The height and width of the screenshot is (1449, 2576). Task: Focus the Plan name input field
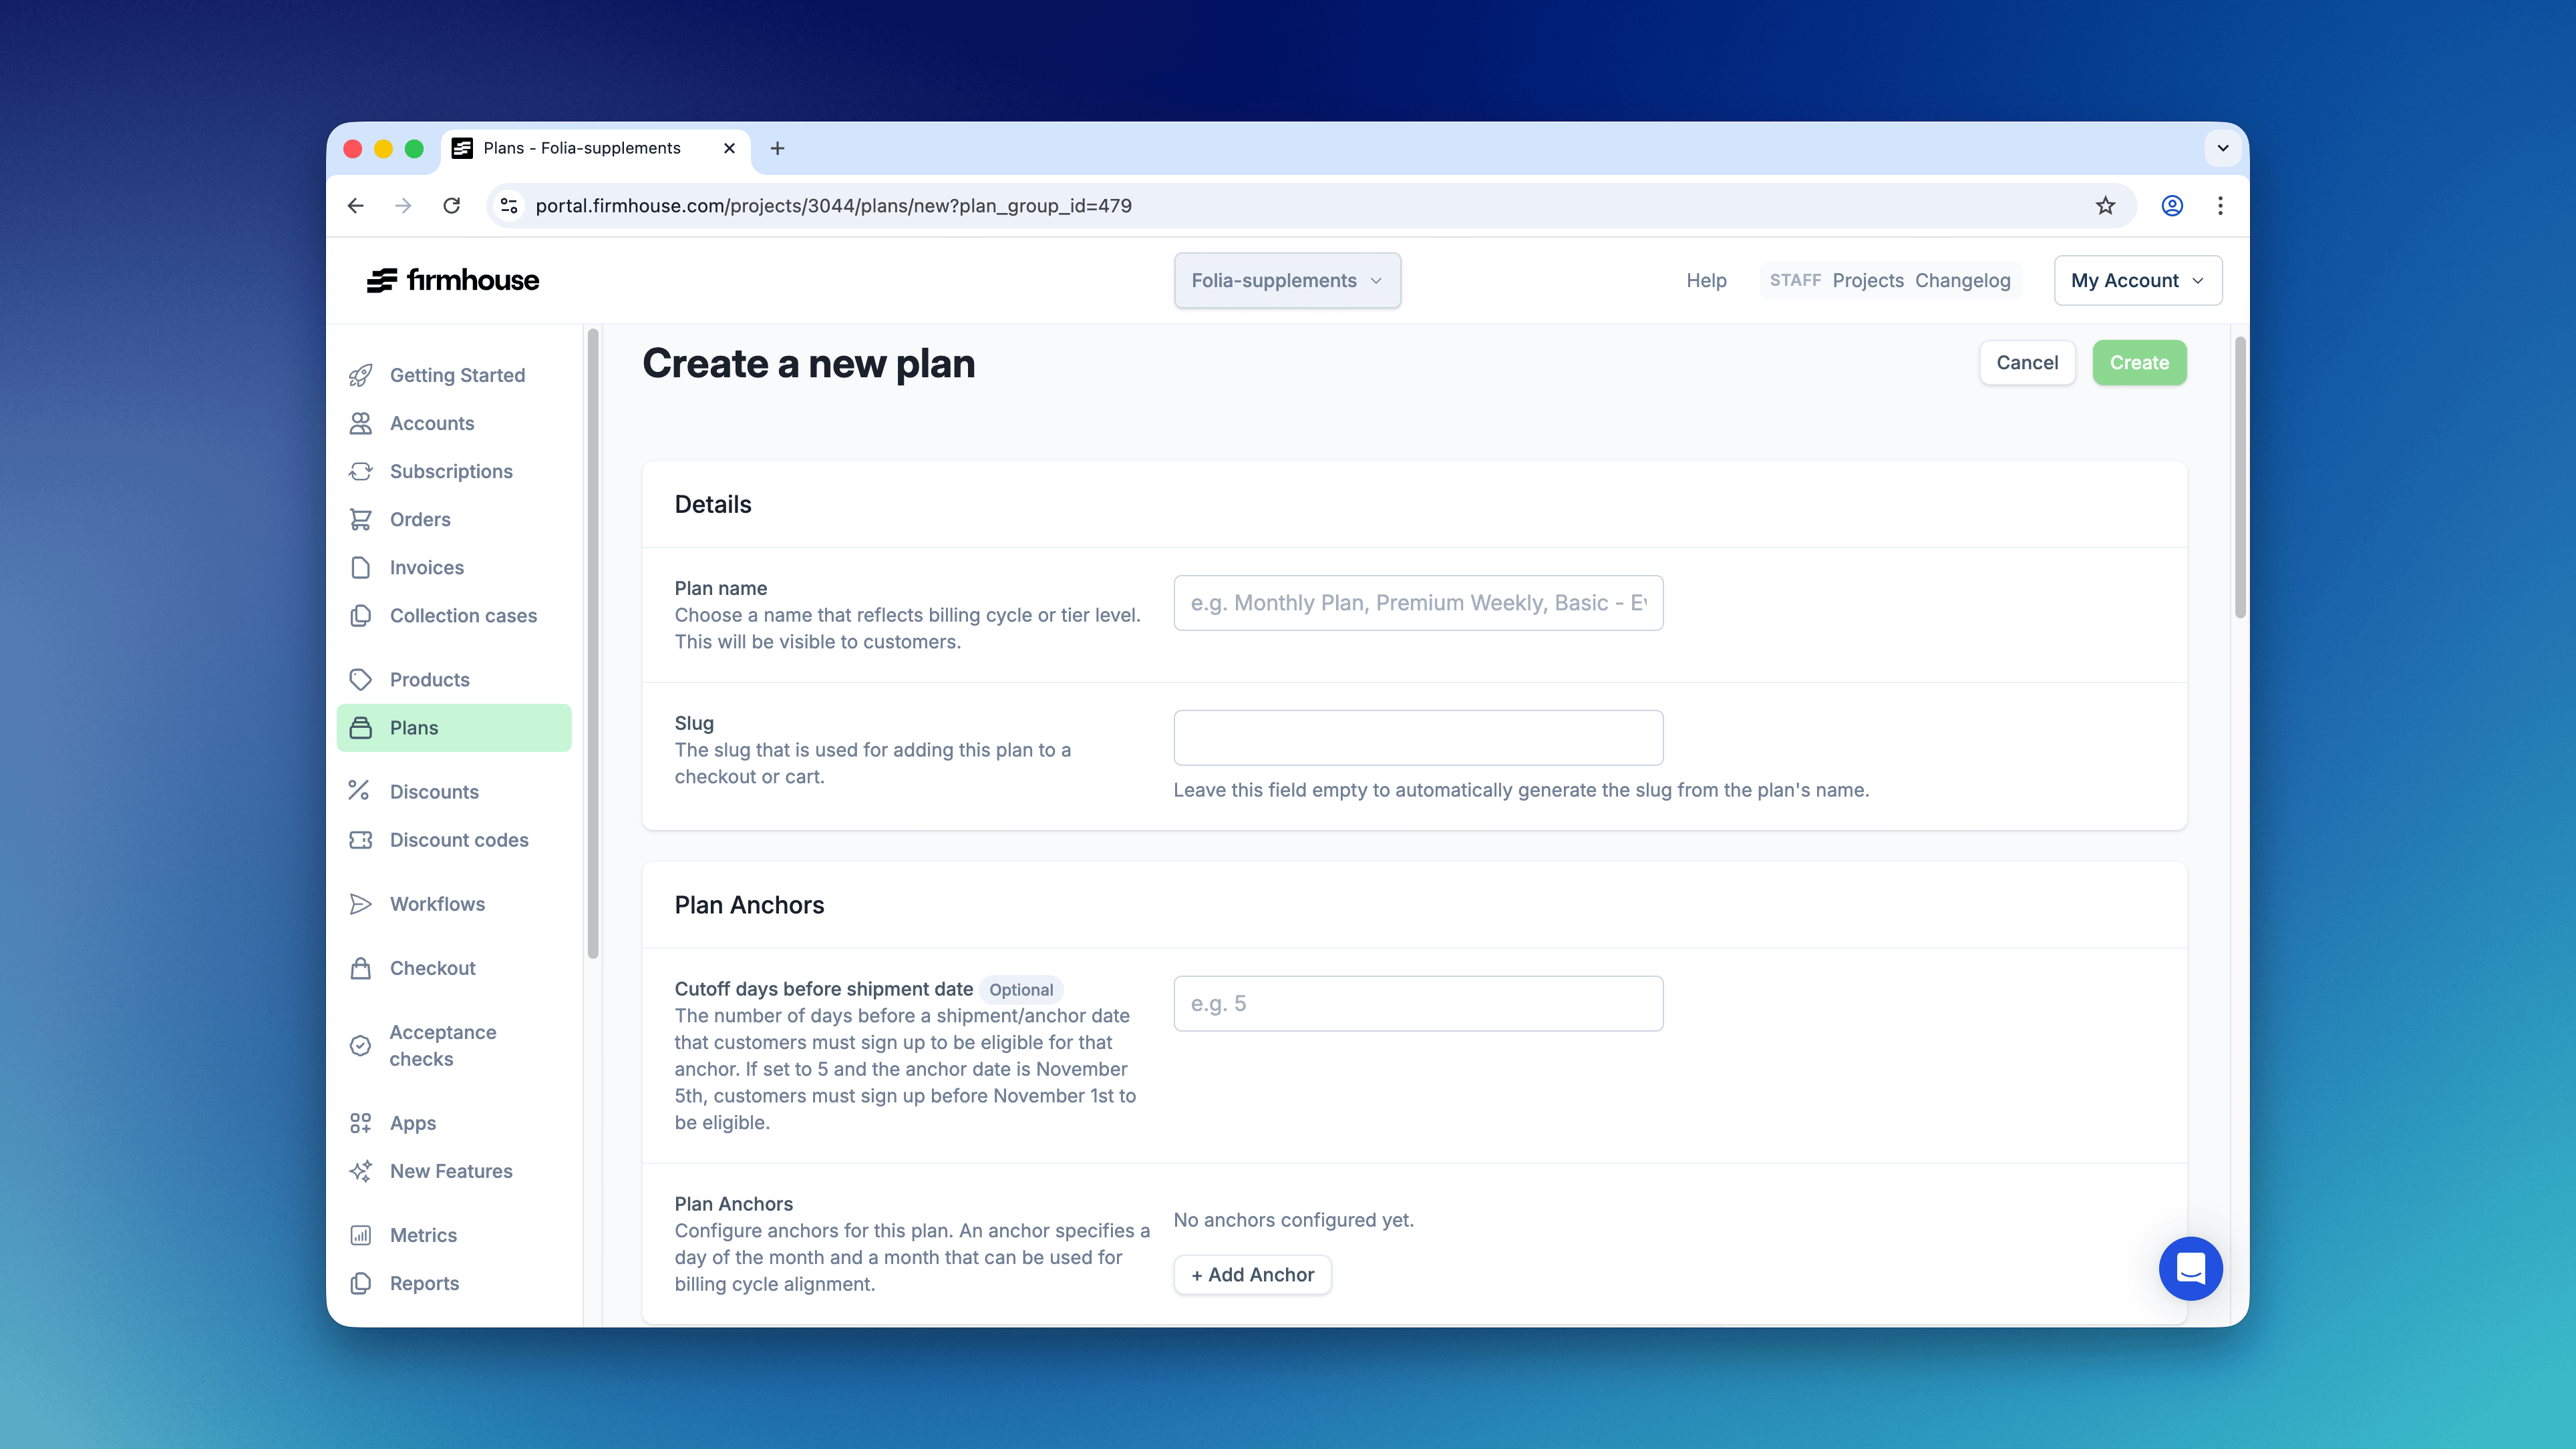click(1417, 602)
